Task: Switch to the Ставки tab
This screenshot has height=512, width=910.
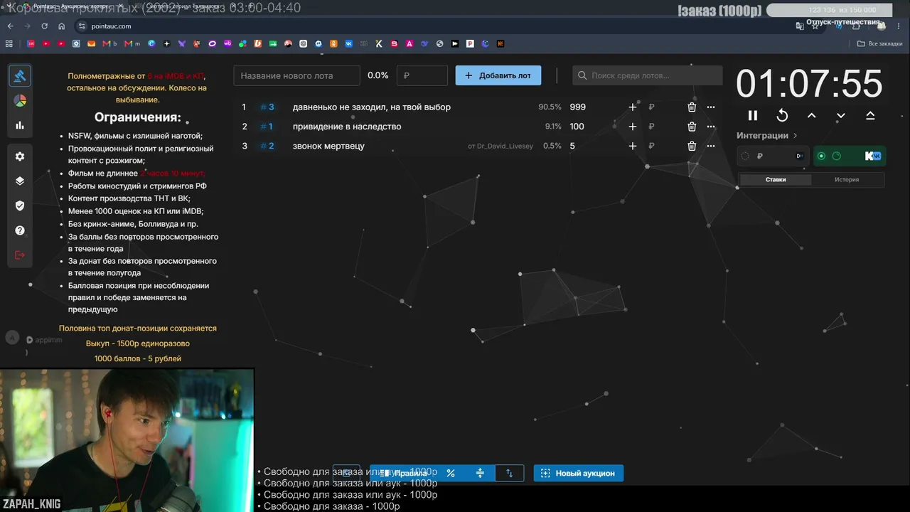Action: 776,180
